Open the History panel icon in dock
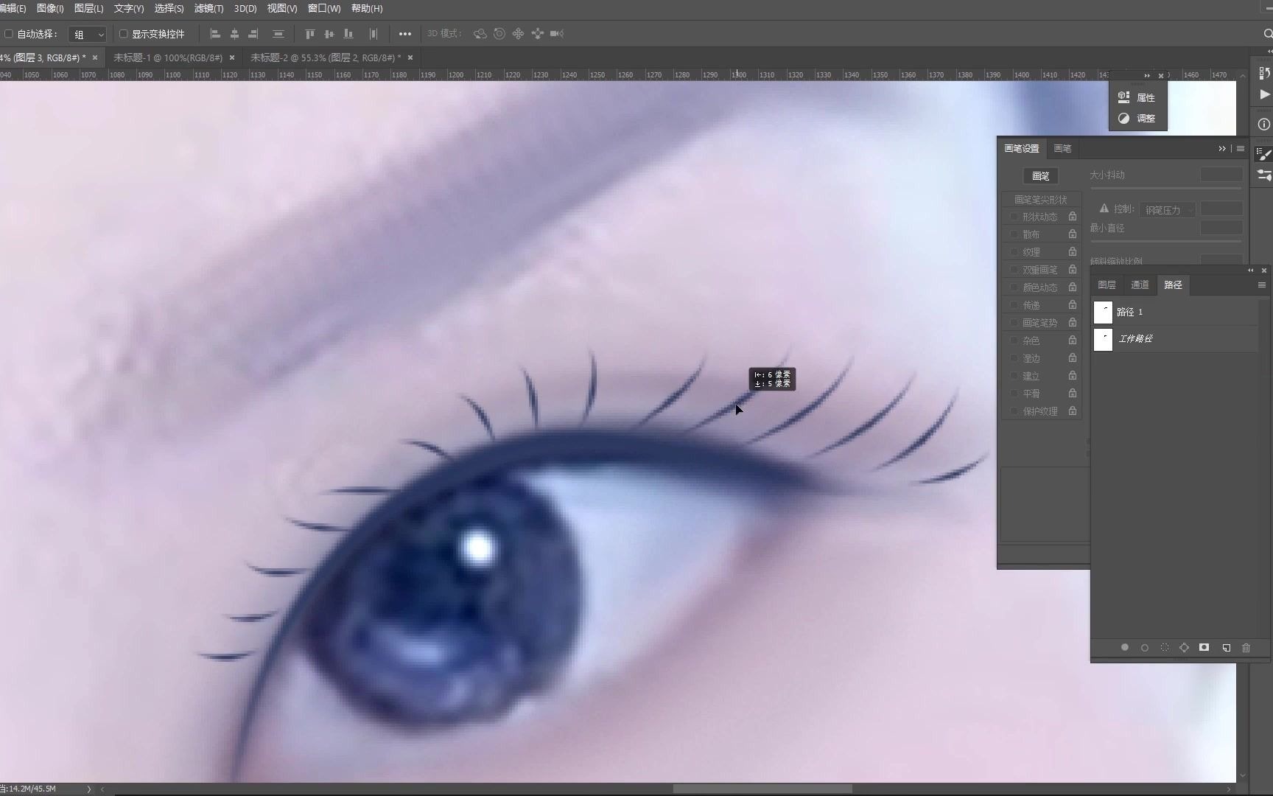 [1264, 73]
